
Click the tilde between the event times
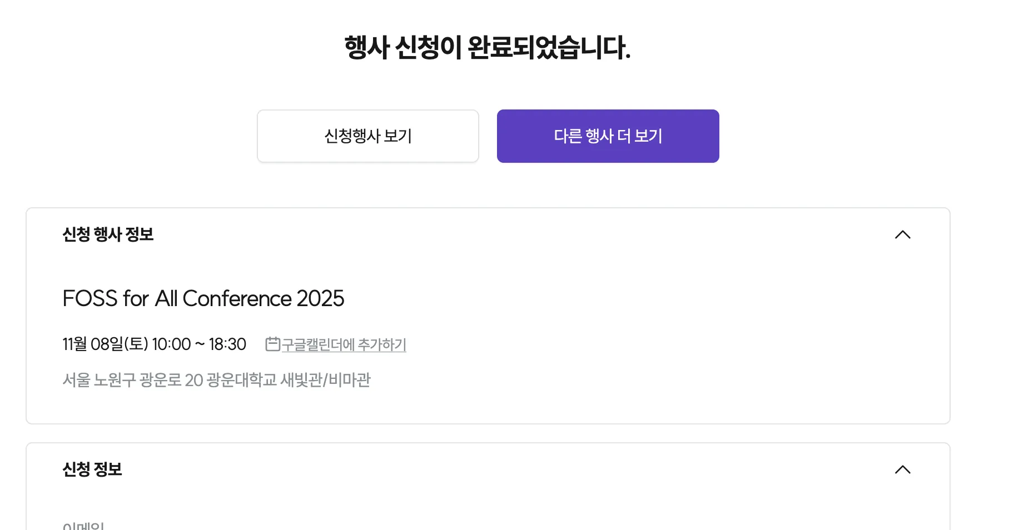point(200,344)
